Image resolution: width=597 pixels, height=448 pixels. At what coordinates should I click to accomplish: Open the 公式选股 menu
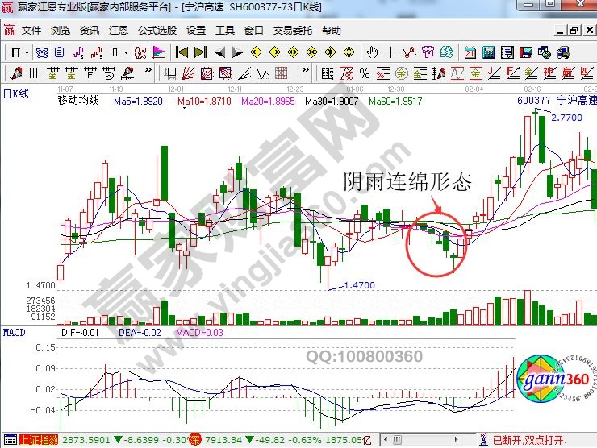pos(157,31)
